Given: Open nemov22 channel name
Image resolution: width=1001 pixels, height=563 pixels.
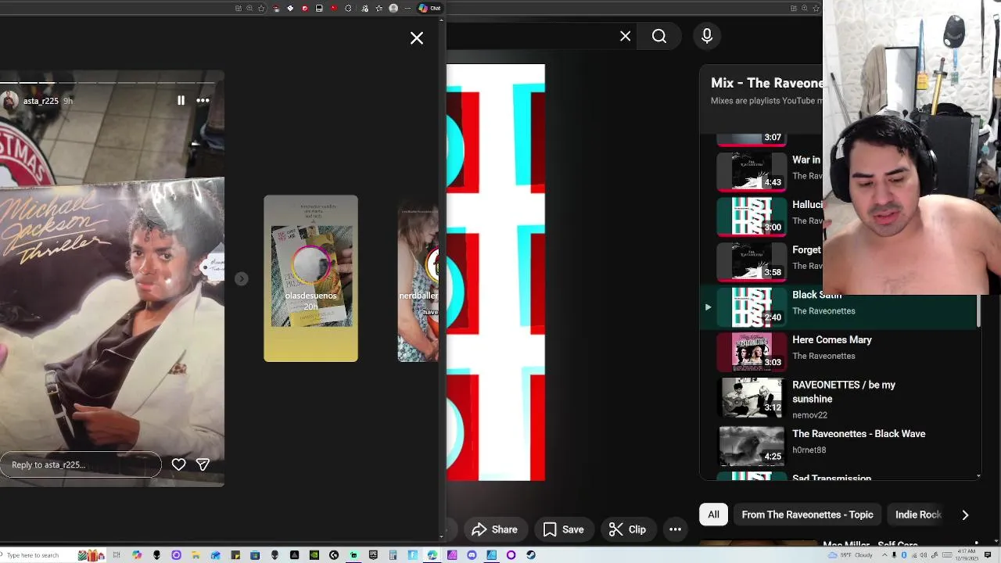Looking at the screenshot, I should [x=809, y=415].
